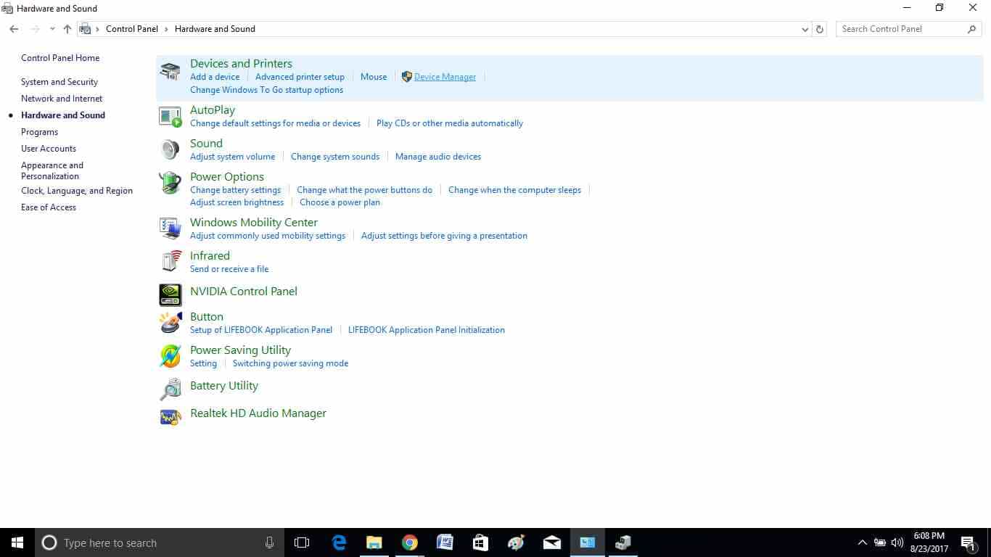Open Clock, Language, and Region

[77, 191]
